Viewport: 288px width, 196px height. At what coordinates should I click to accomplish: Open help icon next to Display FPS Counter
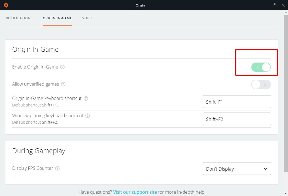tap(57, 168)
